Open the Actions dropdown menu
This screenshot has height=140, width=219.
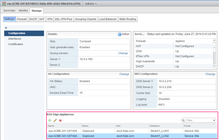[91, 4]
